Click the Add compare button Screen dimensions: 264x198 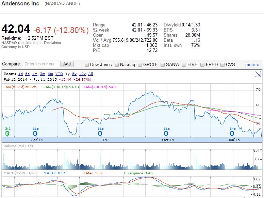coord(67,64)
